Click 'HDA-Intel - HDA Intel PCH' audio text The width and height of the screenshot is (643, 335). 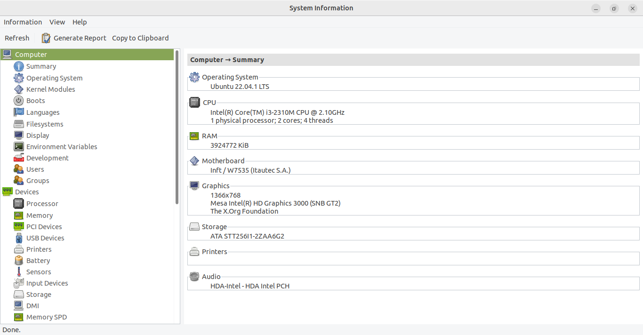click(250, 286)
